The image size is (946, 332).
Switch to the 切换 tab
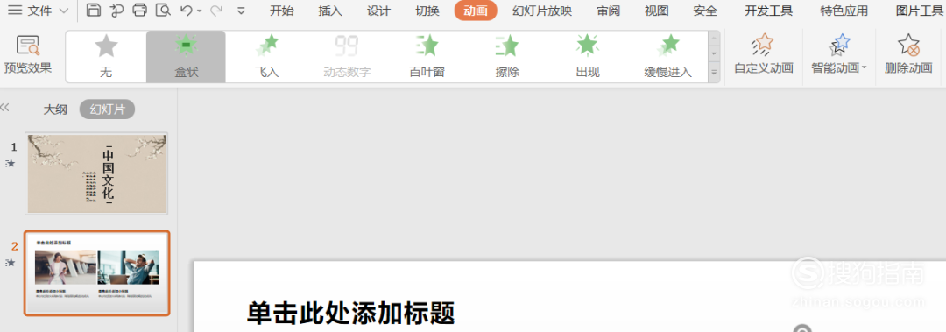[427, 11]
